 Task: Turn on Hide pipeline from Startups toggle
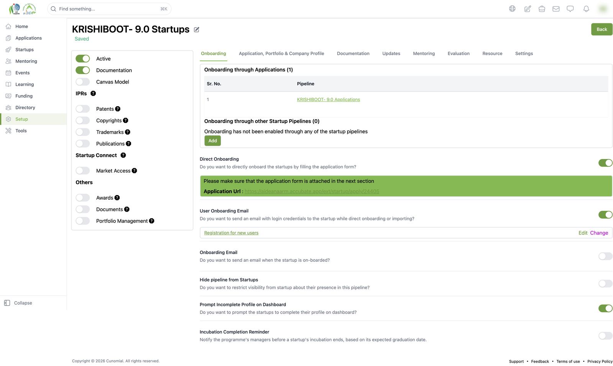pos(605,284)
